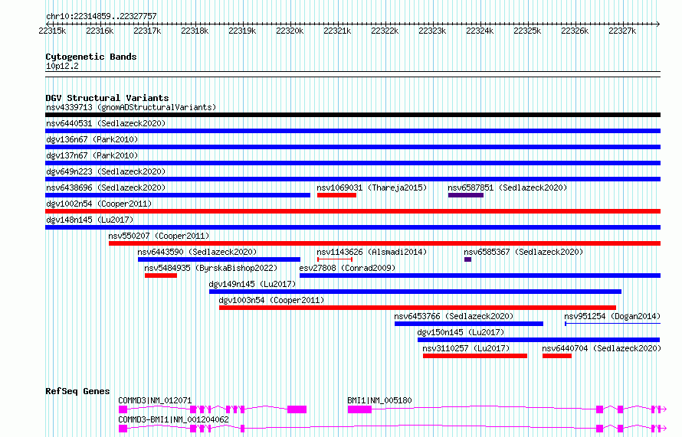Screen dimensions: 682x437
Task: Click the RefSeq Genes track title
Action: point(77,391)
